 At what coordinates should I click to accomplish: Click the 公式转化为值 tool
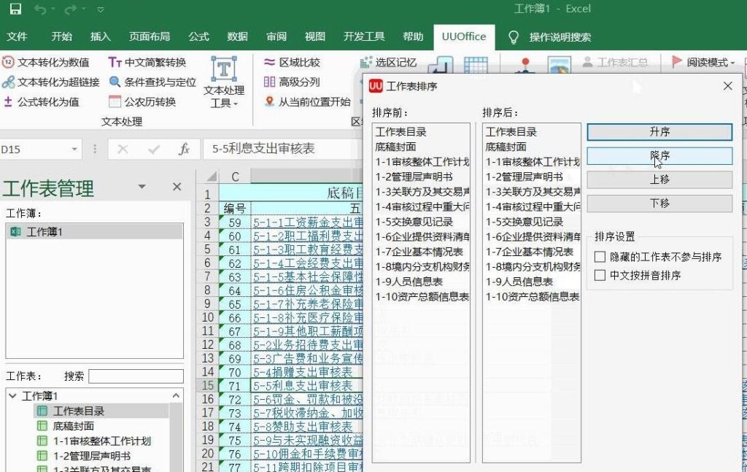pos(42,101)
